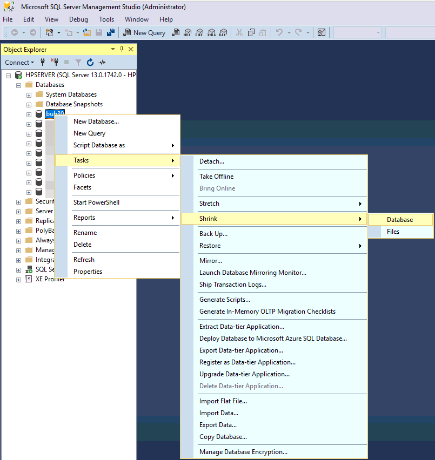Unpin the Object Explorer panel

[x=122, y=49]
